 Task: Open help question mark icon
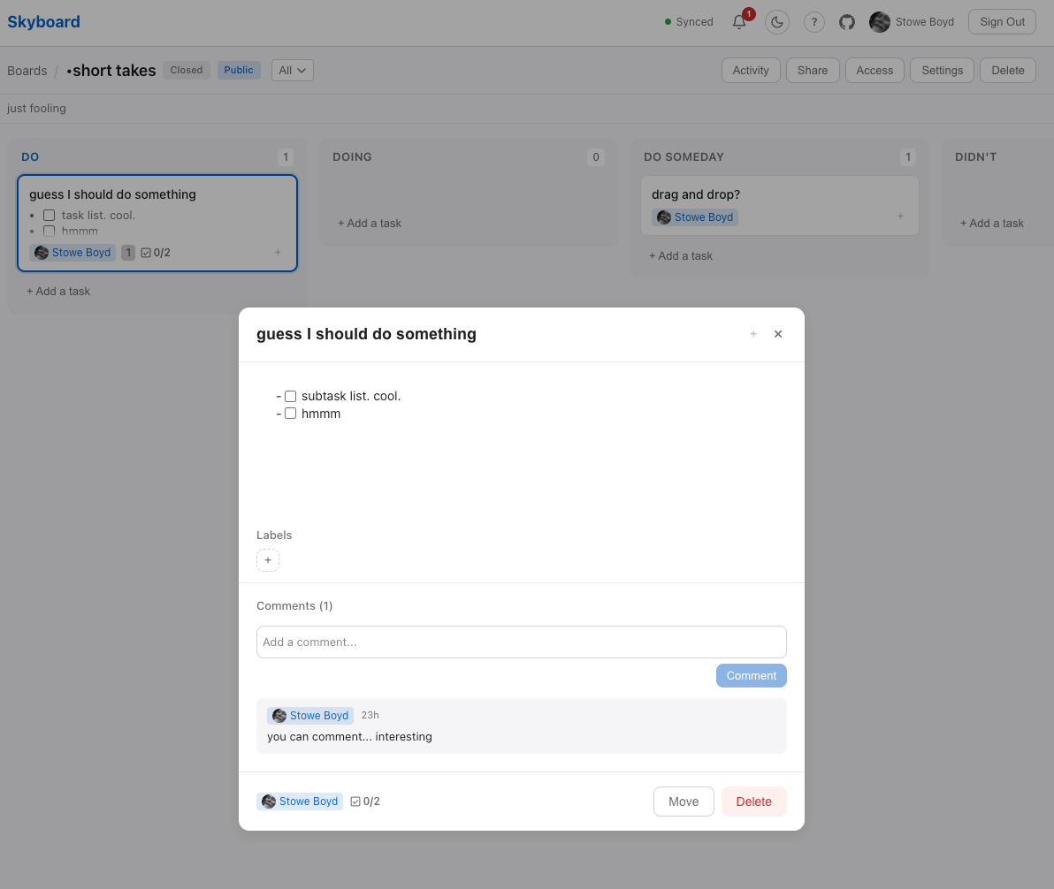814,22
